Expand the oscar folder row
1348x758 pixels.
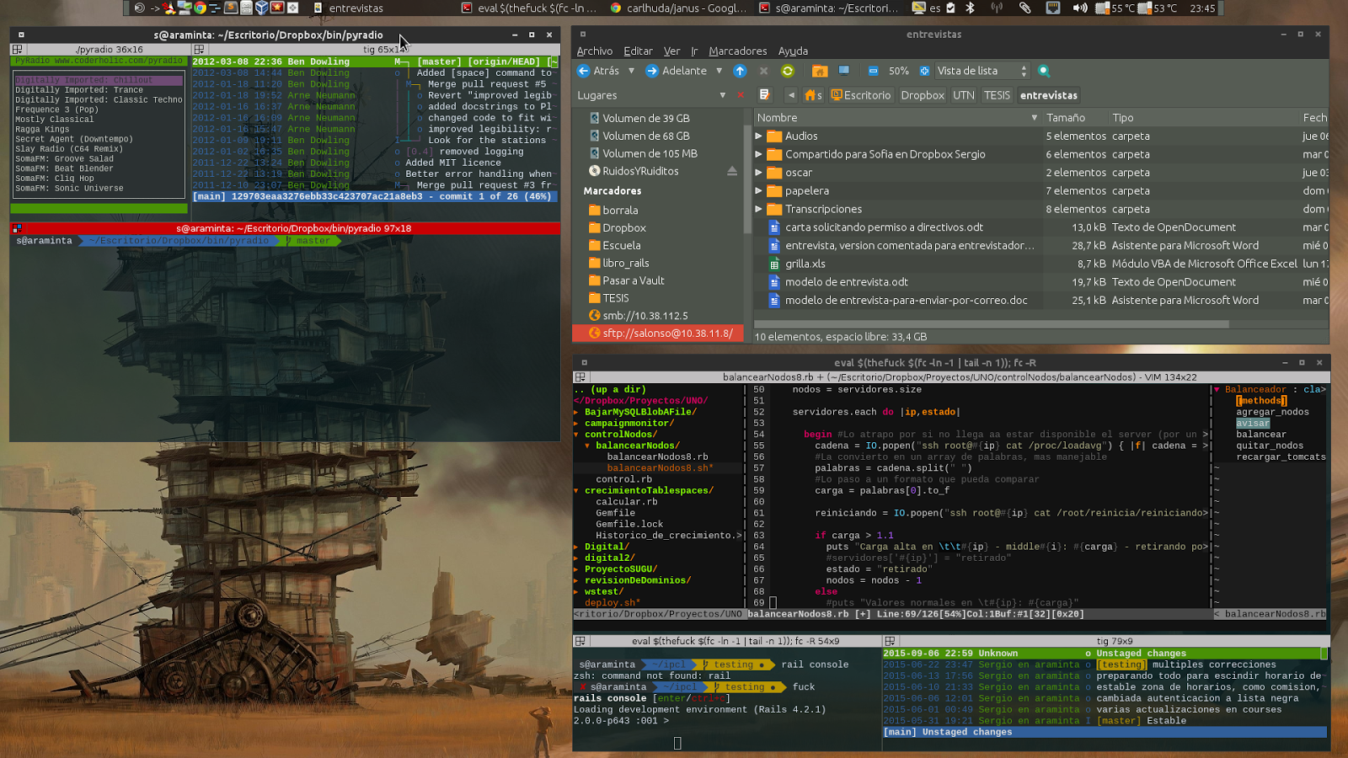pos(758,173)
